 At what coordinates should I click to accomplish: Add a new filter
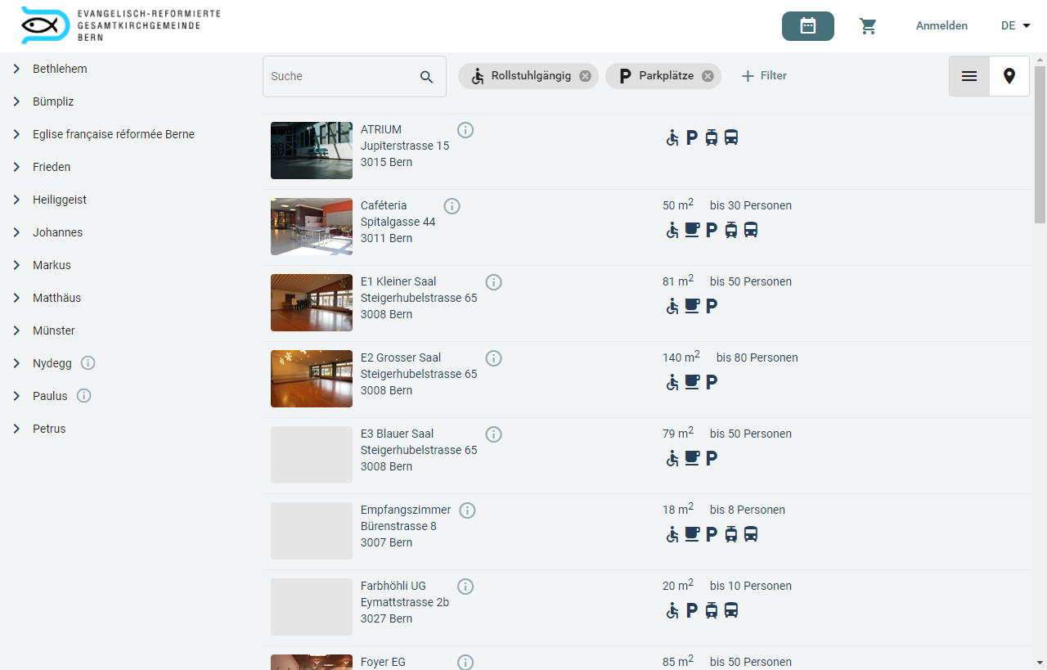764,76
